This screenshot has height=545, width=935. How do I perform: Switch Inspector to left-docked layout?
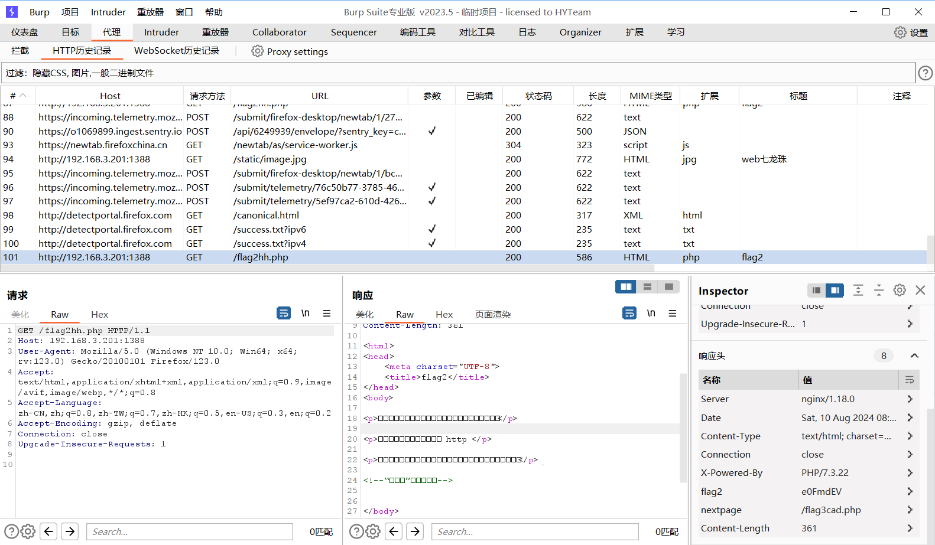(x=816, y=290)
